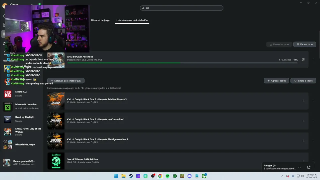The width and height of the screenshot is (320, 180).
Task: Open Historial de juego in the sidebar
Action: [22, 144]
